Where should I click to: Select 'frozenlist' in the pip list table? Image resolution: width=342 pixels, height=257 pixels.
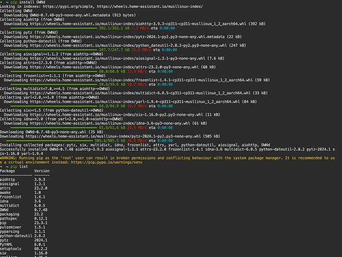click(11, 197)
